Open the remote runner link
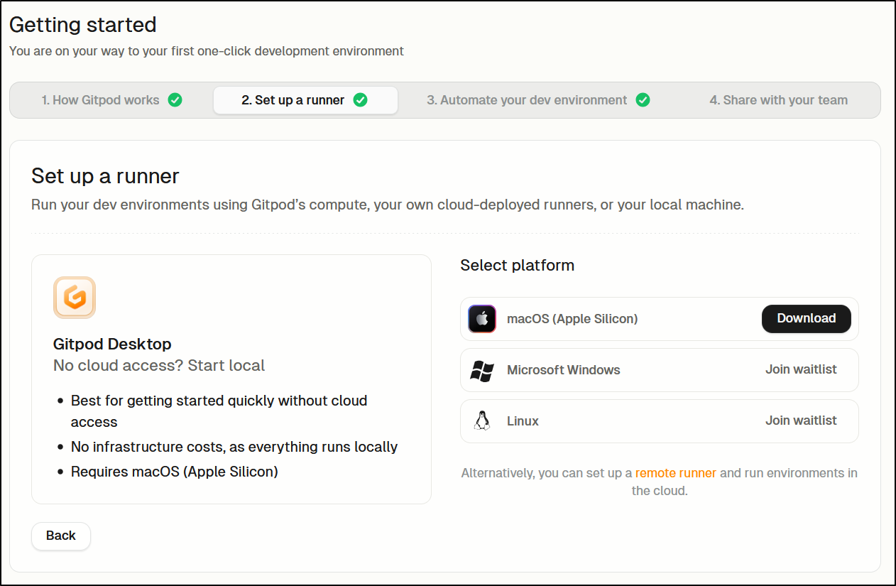The width and height of the screenshot is (896, 586). [x=675, y=473]
